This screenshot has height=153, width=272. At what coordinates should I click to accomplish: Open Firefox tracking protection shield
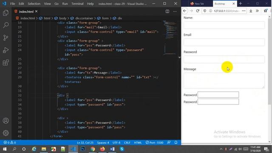(x=205, y=11)
